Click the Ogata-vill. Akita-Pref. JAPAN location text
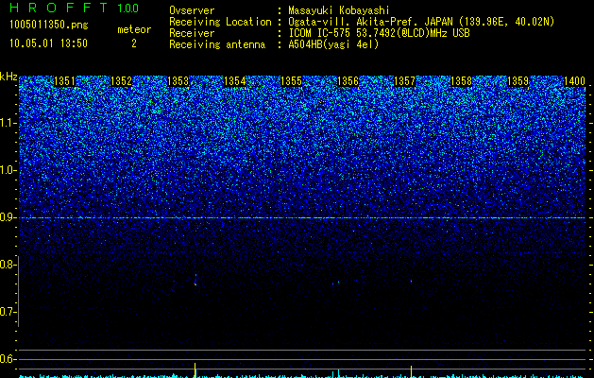The image size is (594, 378). coord(421,22)
